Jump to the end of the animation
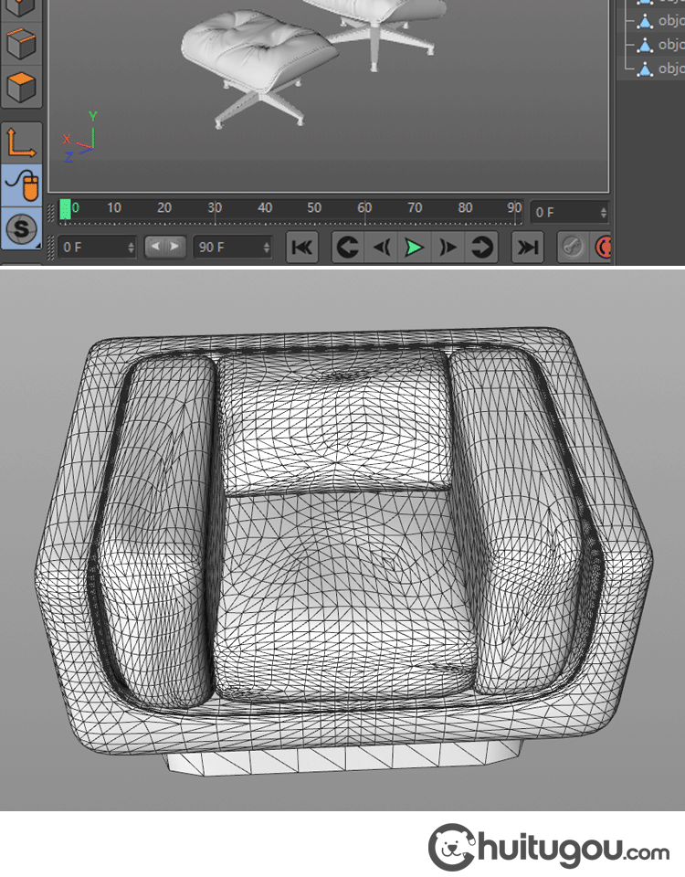Screen dimensions: 685x877 tap(527, 247)
